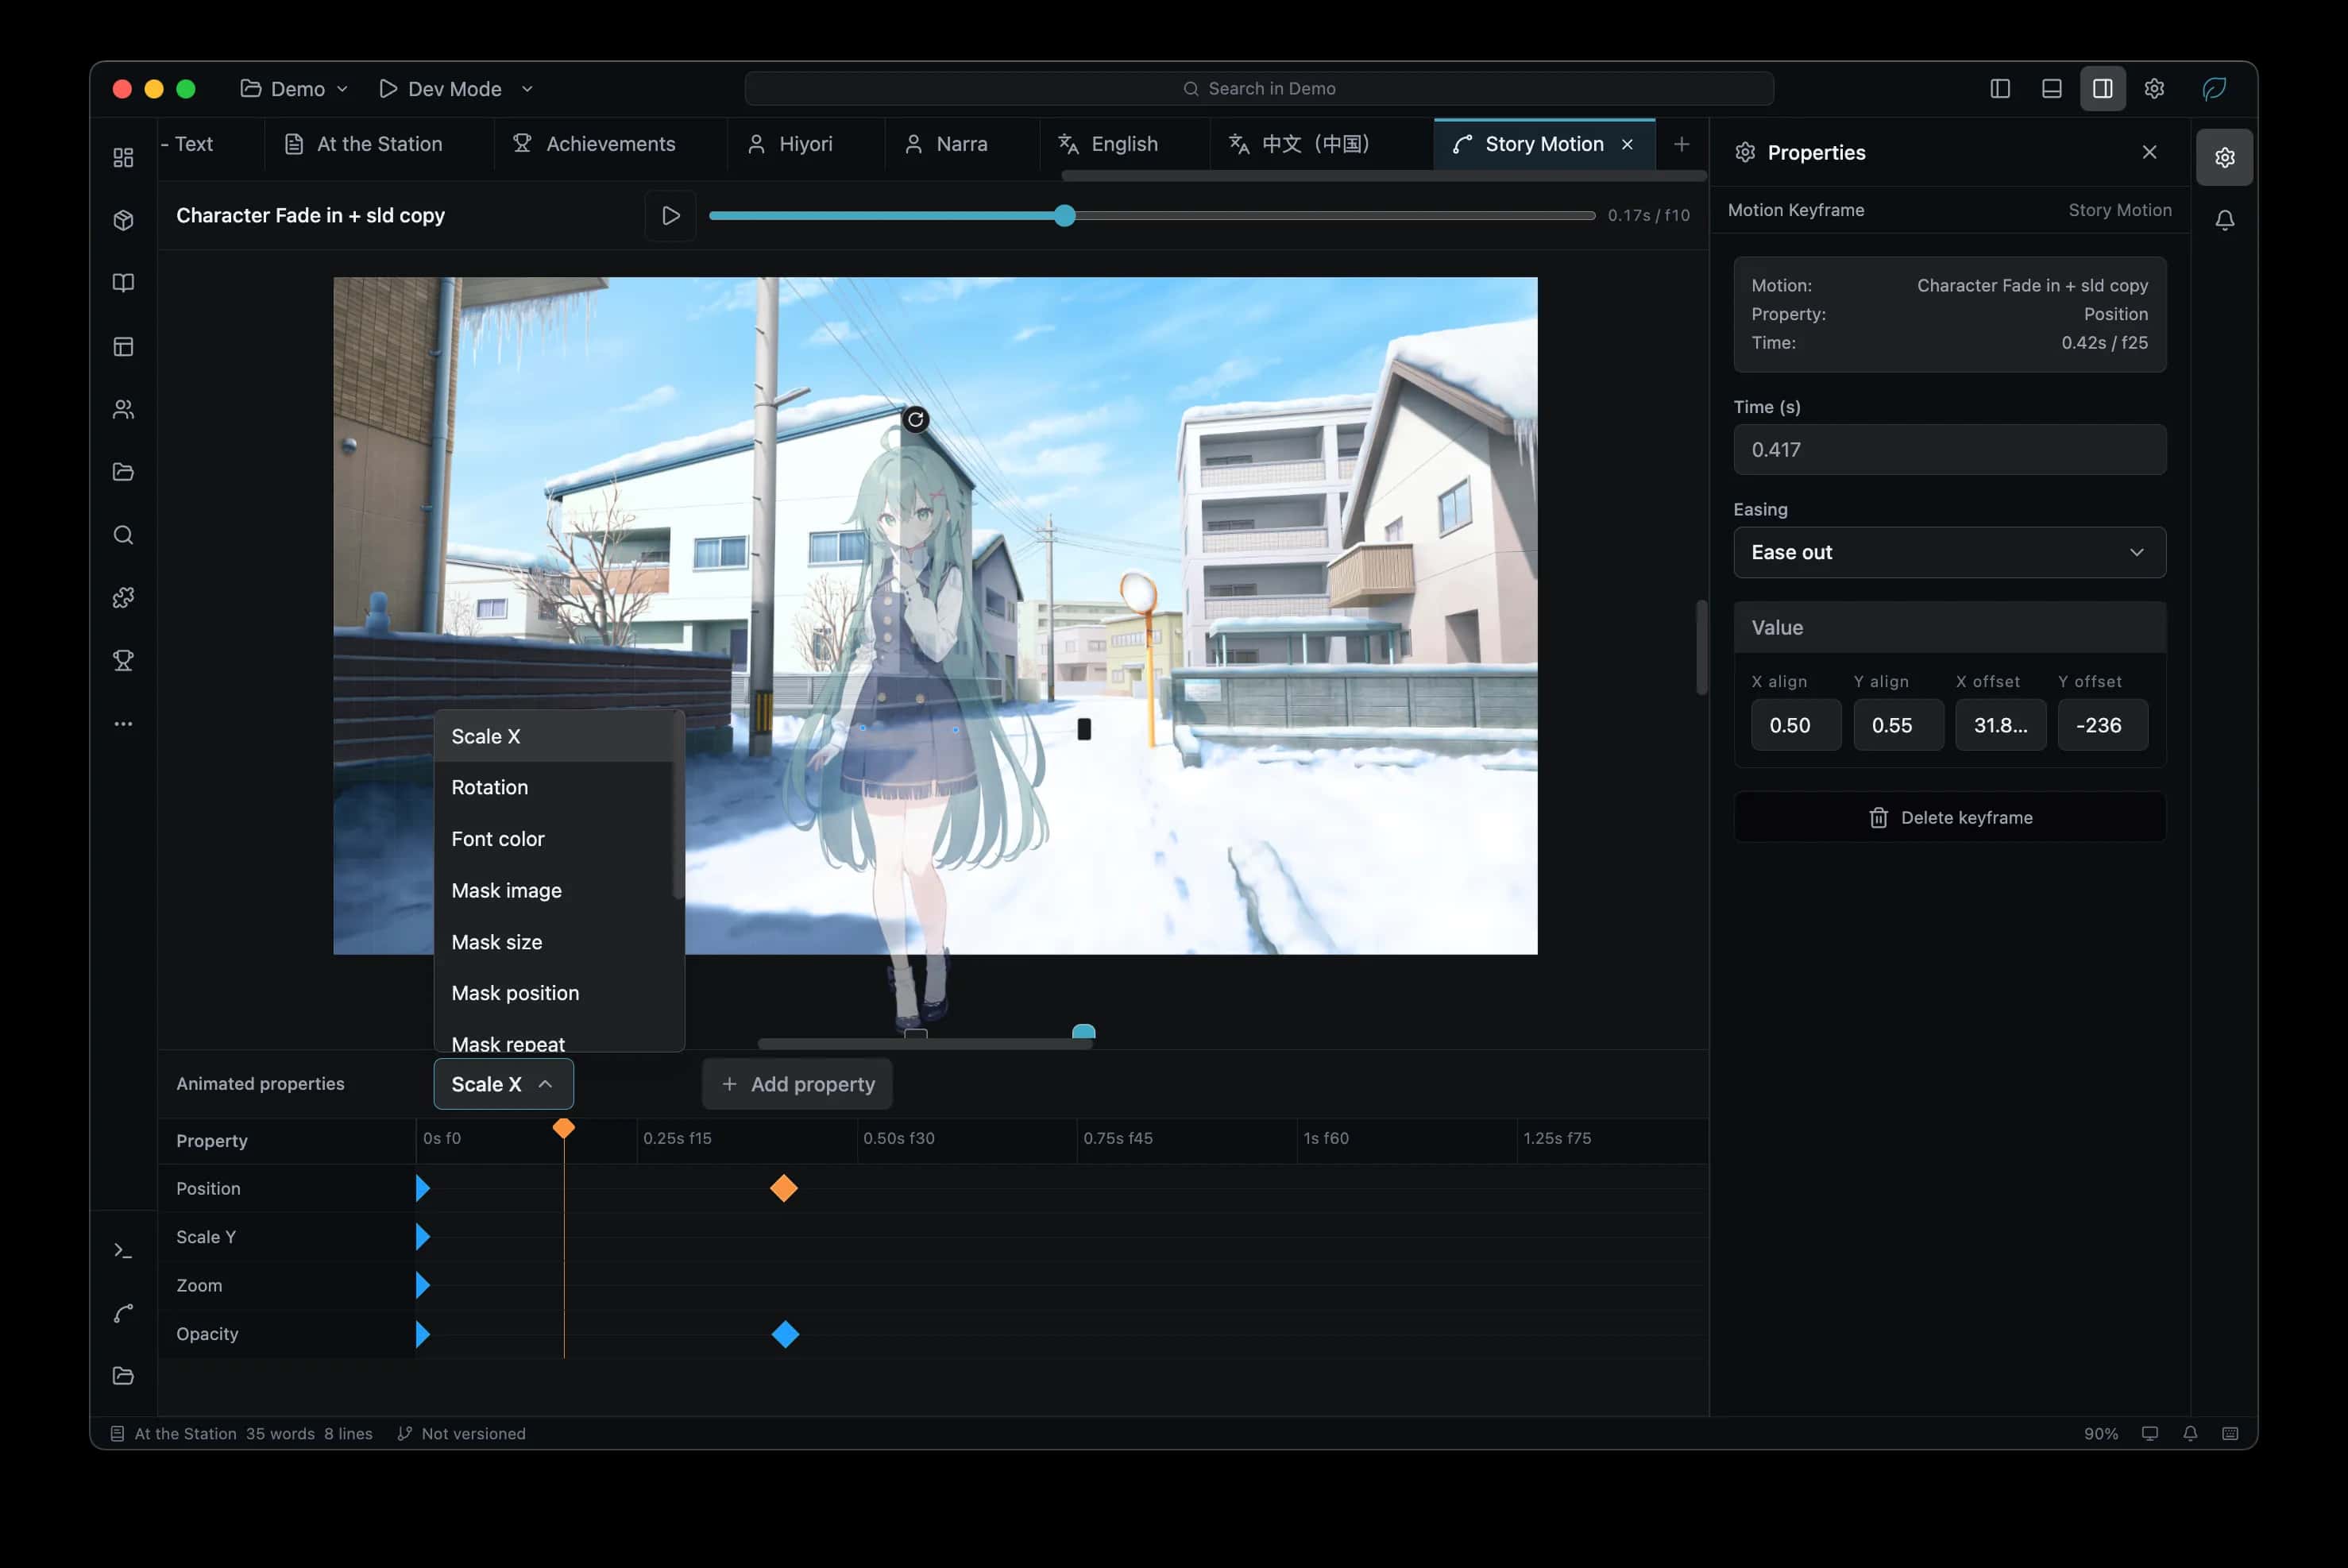The width and height of the screenshot is (2348, 1568).
Task: Open the plugins puzzle sidebar icon
Action: tap(123, 598)
